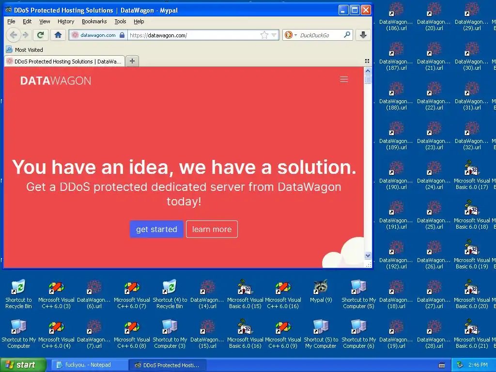Go back with the browser Back arrow
The height and width of the screenshot is (372, 496).
coord(13,35)
